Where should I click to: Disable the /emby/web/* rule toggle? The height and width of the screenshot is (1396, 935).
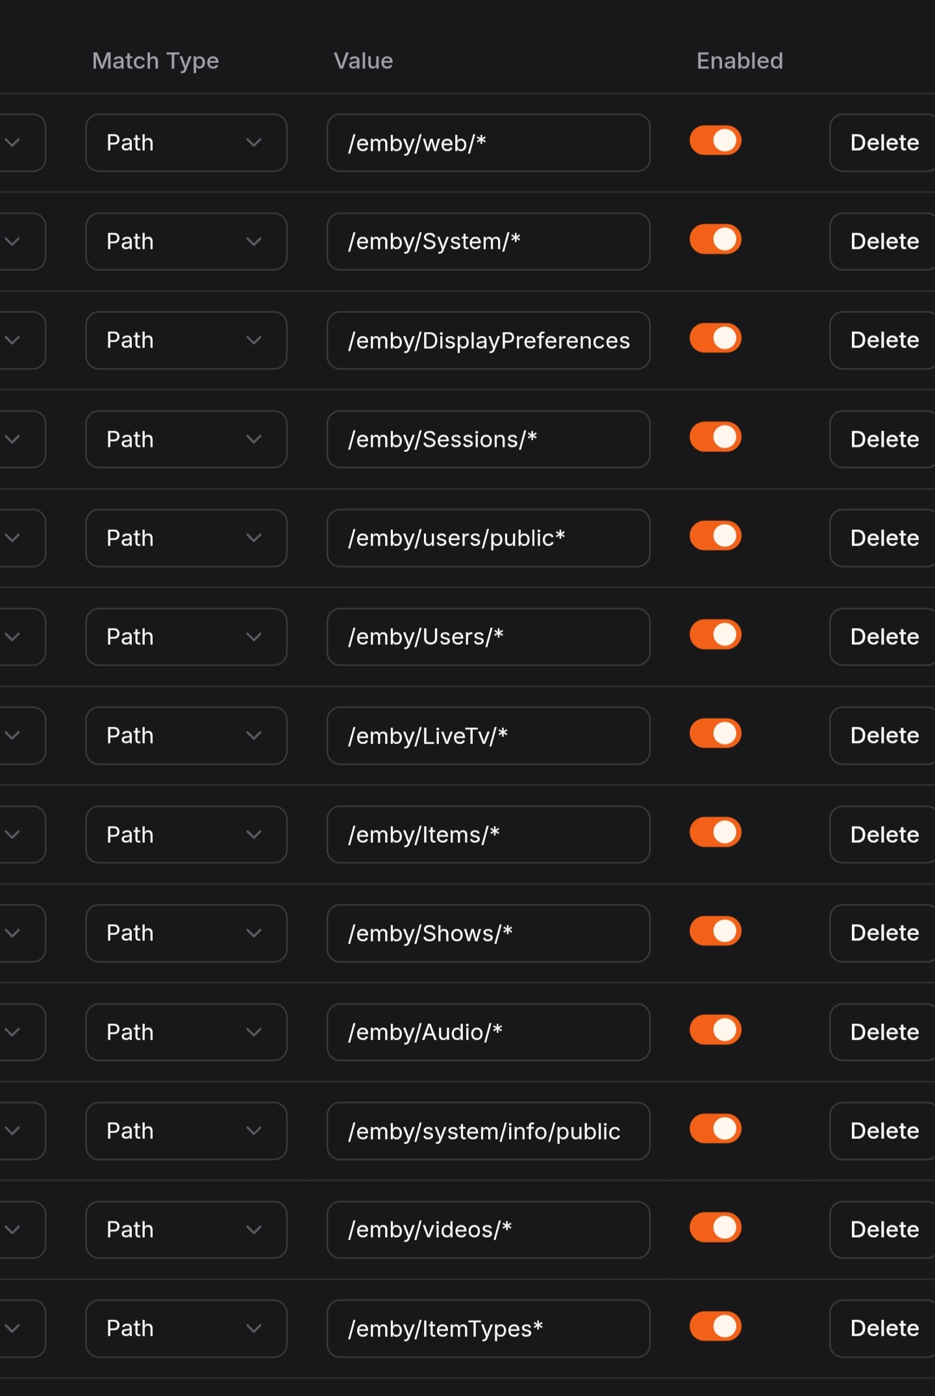(x=716, y=141)
